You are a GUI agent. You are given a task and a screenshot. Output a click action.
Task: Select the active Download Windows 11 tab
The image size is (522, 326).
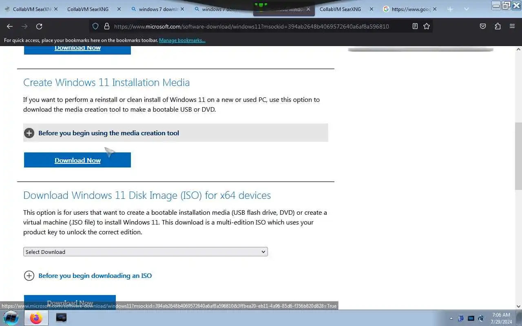[283, 9]
